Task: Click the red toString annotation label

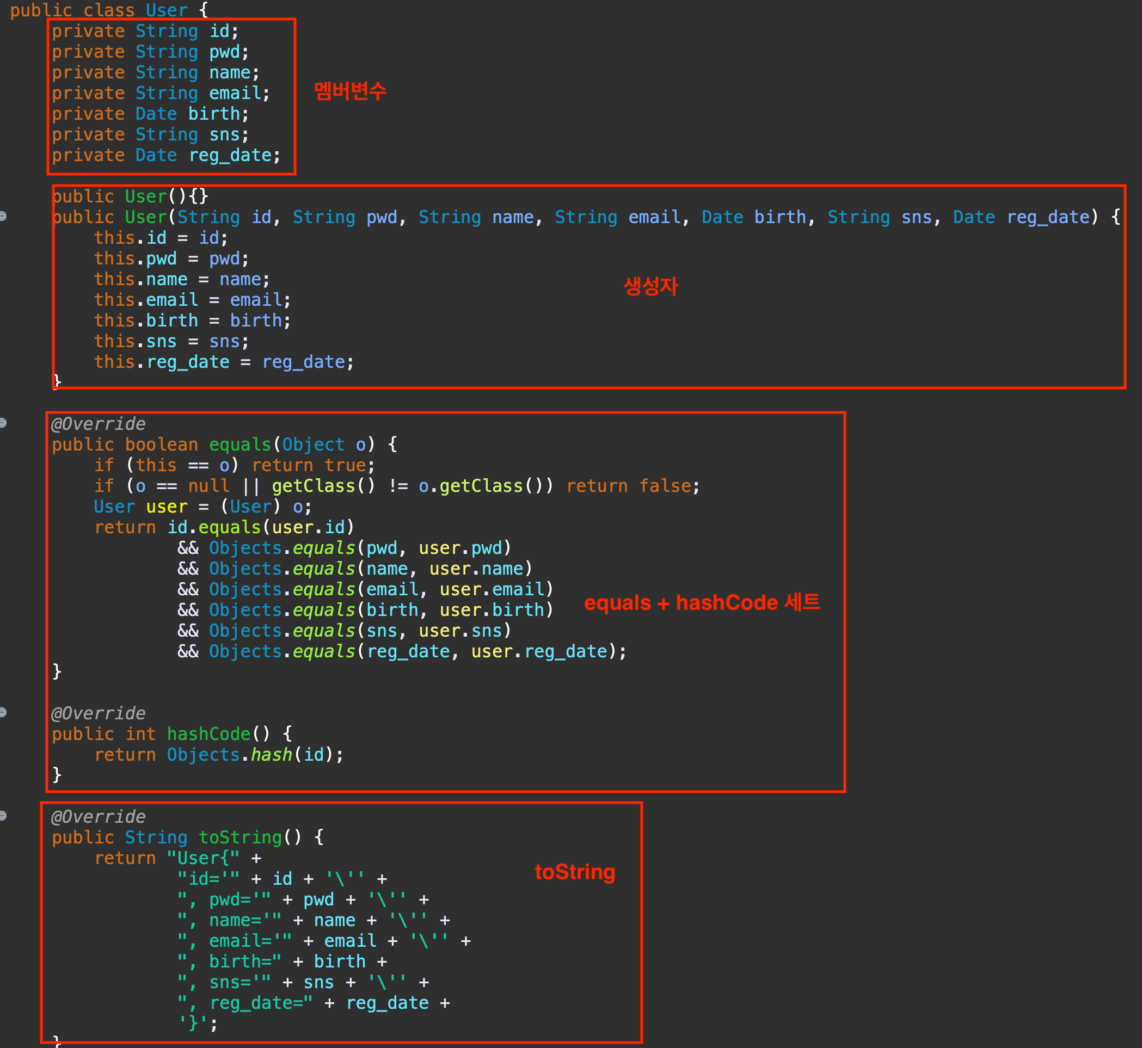Action: pos(575,872)
